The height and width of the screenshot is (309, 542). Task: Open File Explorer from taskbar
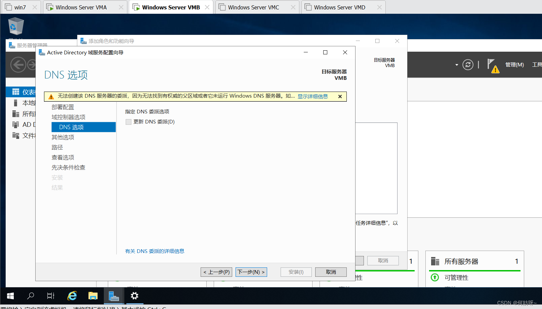click(x=93, y=296)
